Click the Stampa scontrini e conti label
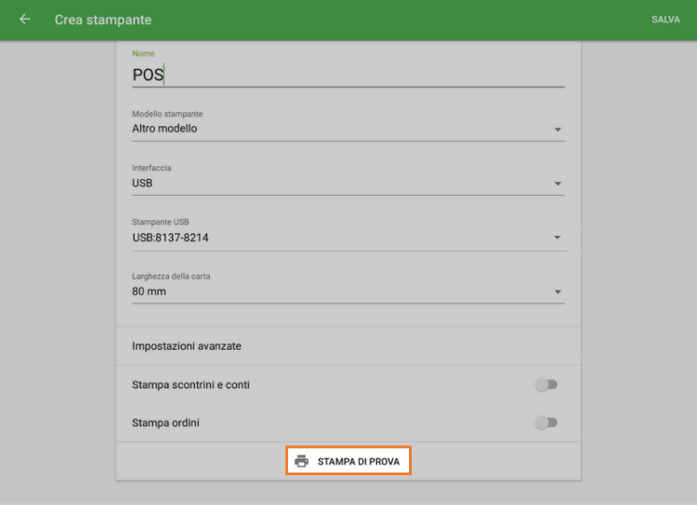697x505 pixels. [x=191, y=385]
